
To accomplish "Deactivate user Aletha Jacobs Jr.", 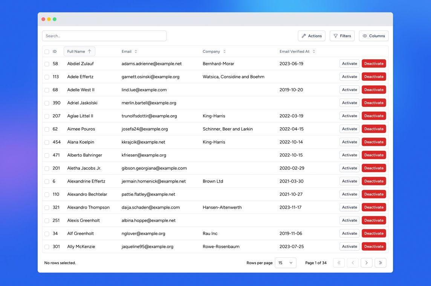I will (x=374, y=168).
